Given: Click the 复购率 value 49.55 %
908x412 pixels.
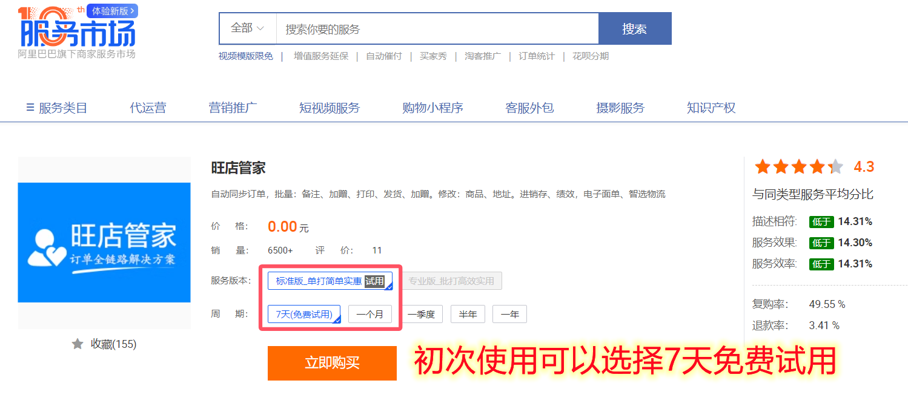Looking at the screenshot, I should click(827, 304).
